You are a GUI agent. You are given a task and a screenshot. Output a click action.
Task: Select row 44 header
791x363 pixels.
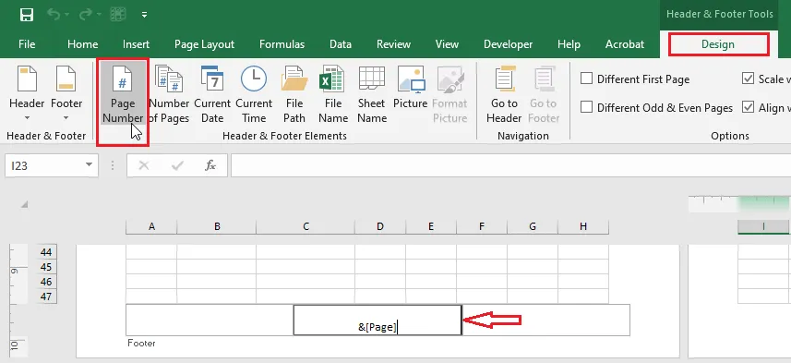[46, 252]
